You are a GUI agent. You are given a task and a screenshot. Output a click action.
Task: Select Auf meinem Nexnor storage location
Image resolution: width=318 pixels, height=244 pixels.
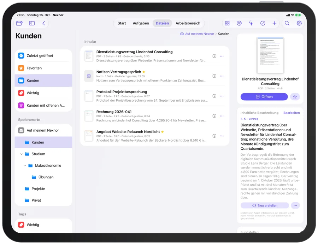click(x=43, y=130)
